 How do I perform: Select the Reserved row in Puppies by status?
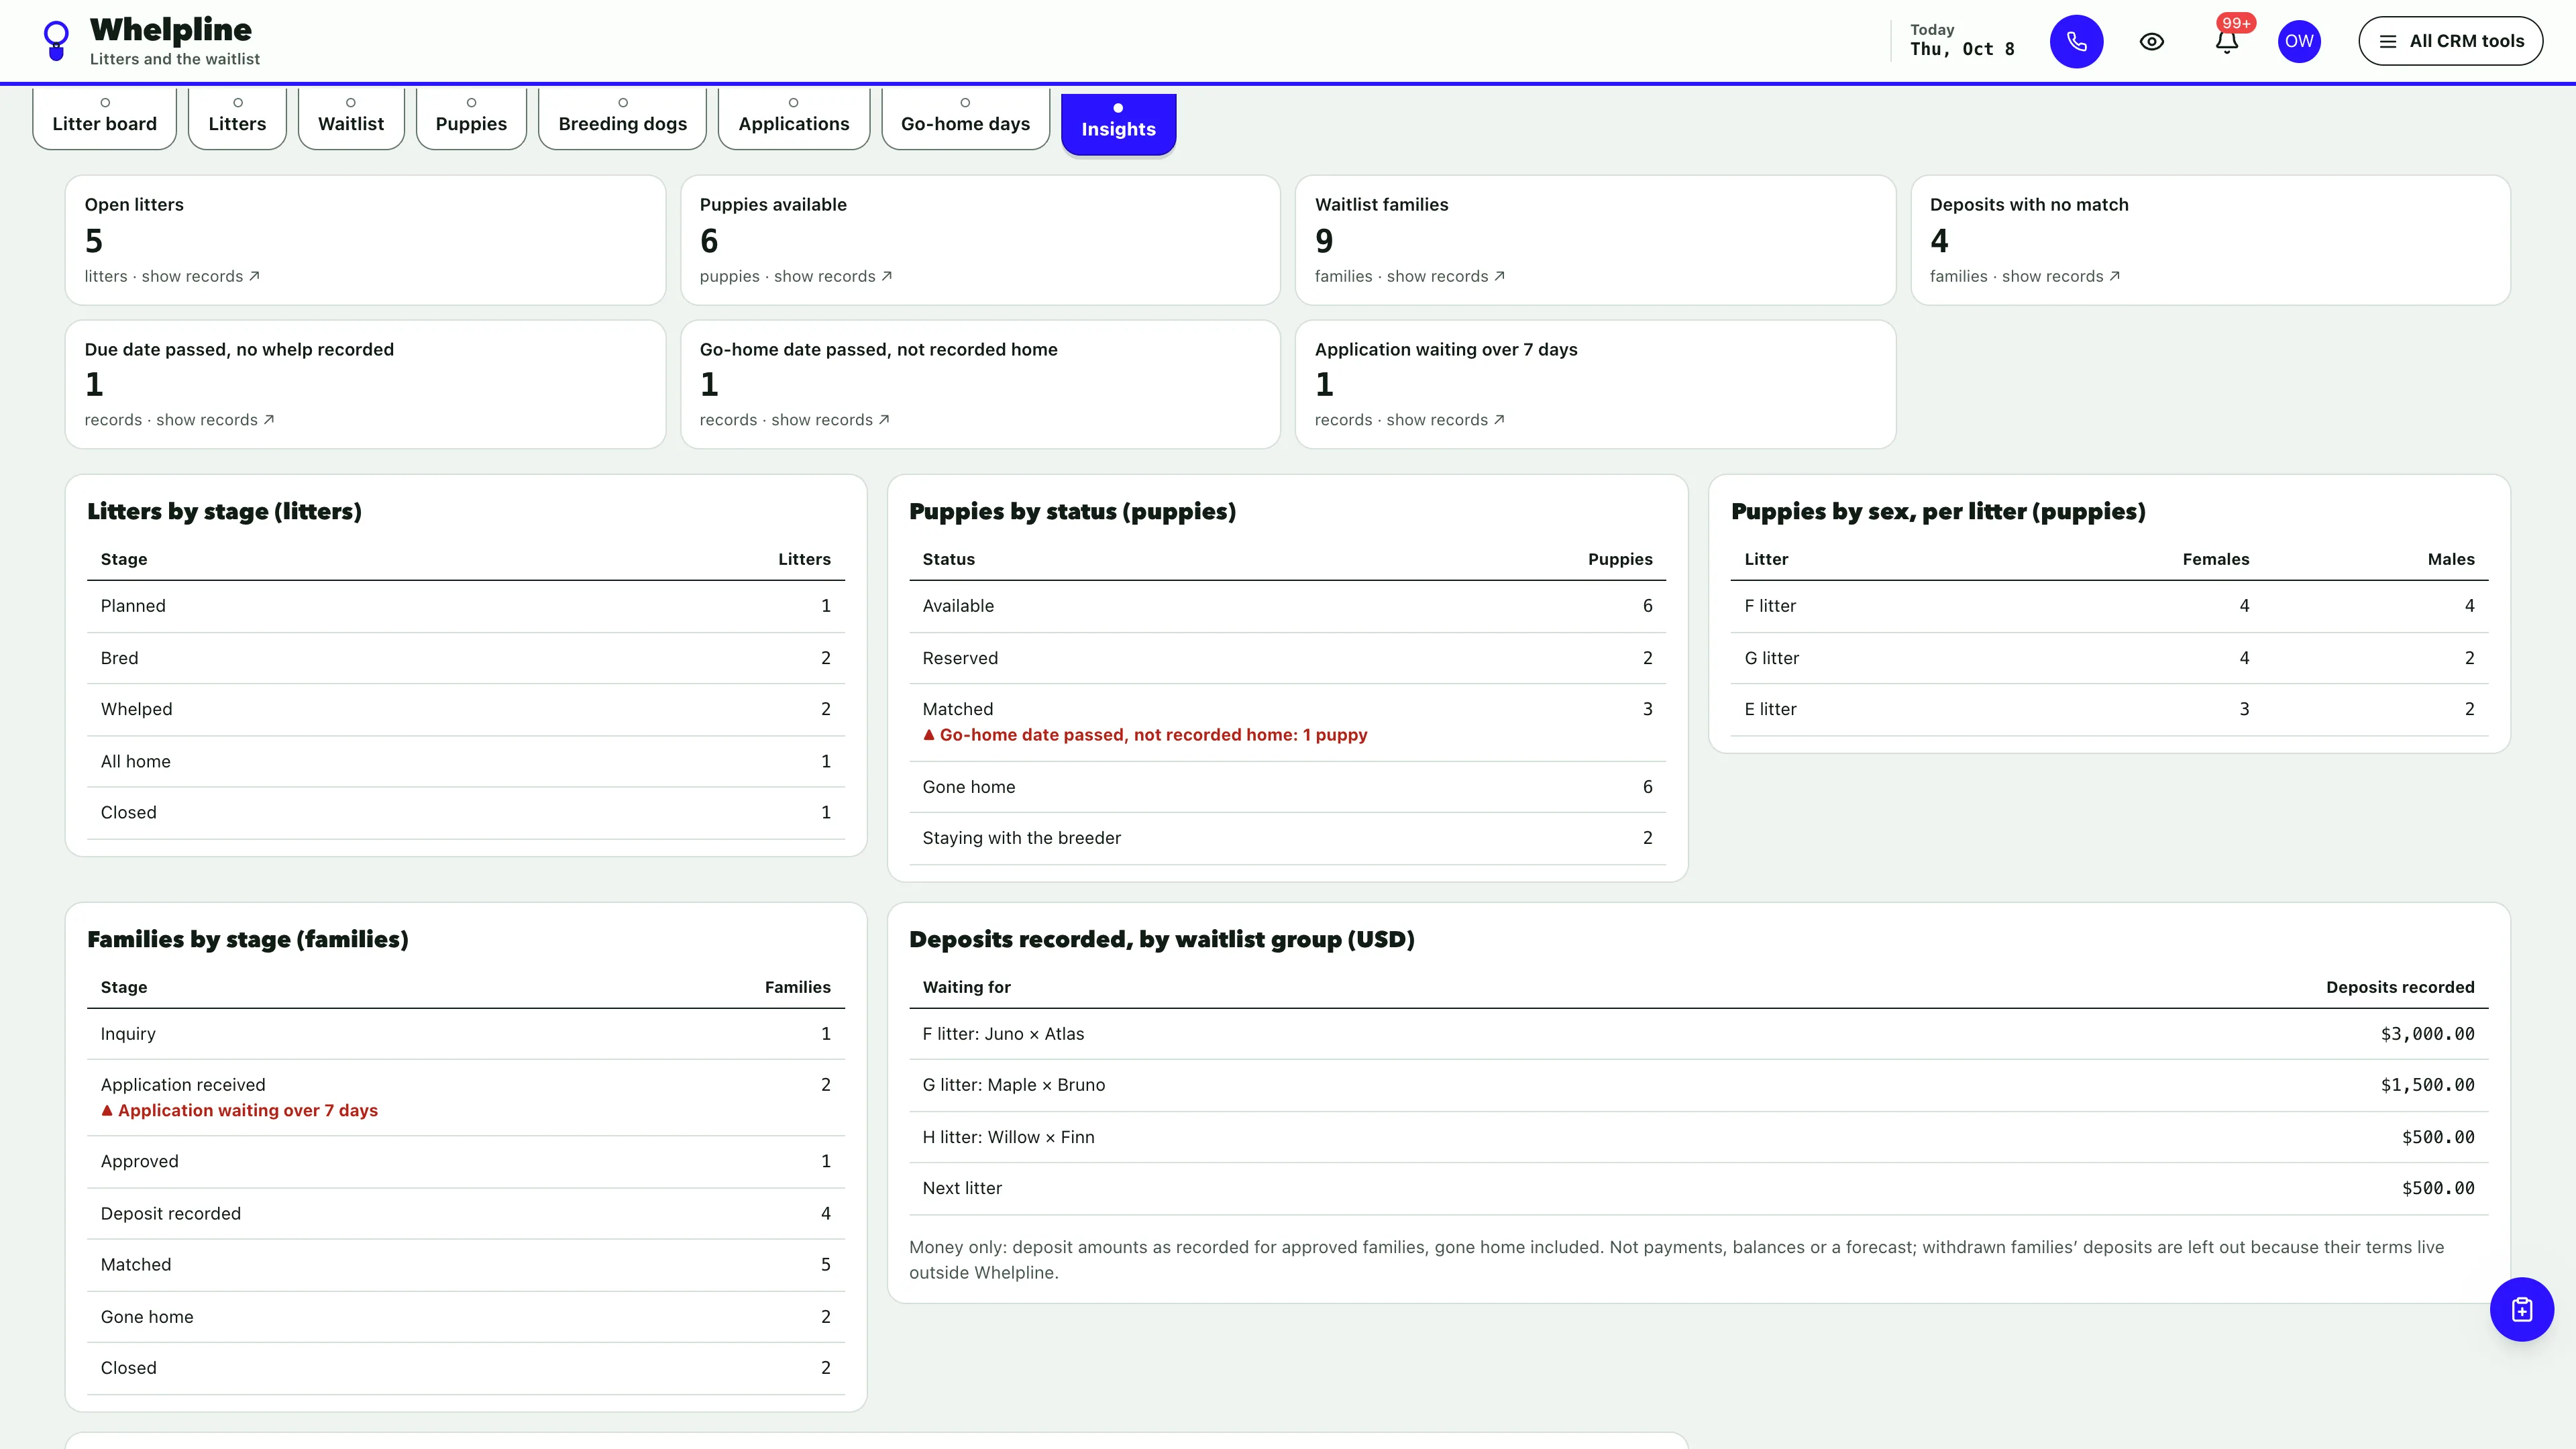click(1287, 658)
